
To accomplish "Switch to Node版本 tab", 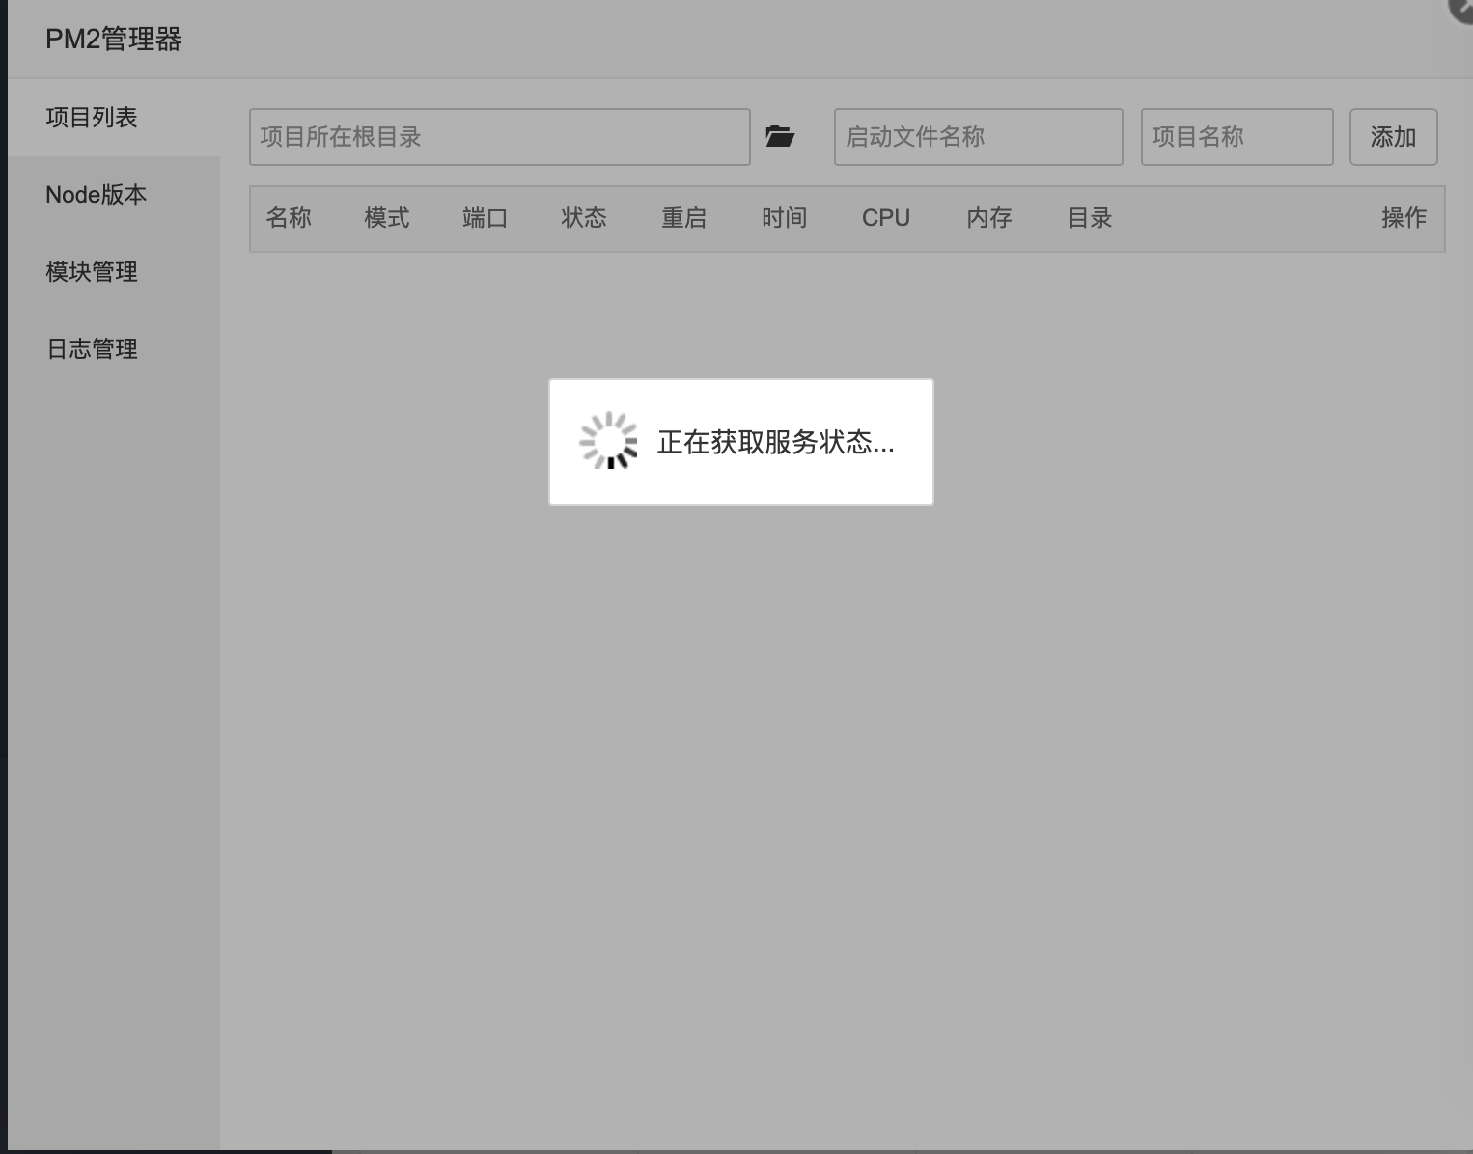I will click(x=114, y=195).
